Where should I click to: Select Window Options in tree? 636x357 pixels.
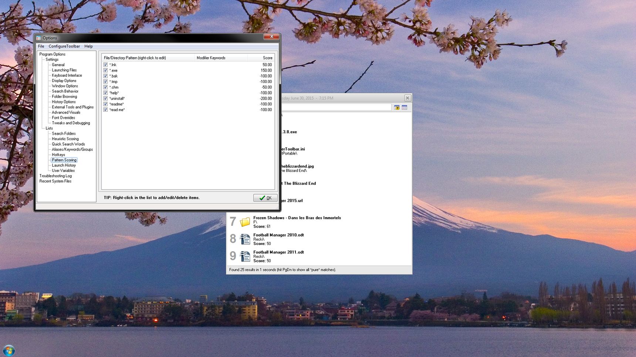65,86
